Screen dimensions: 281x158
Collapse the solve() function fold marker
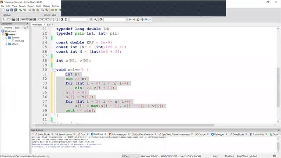pos(54,70)
